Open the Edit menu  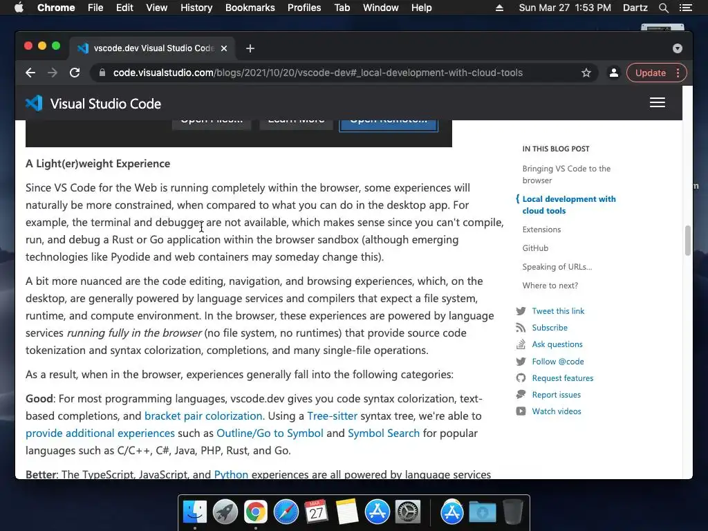(124, 8)
